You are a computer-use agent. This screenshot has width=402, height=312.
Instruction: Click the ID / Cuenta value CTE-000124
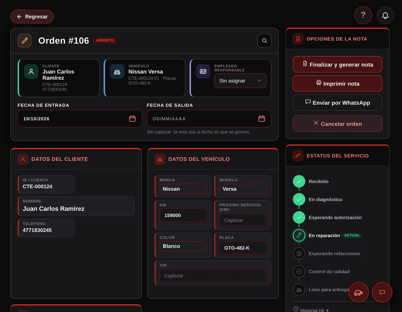point(38,187)
